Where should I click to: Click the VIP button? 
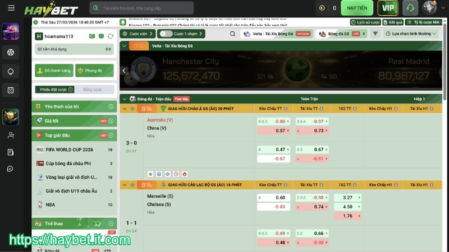coord(388,8)
